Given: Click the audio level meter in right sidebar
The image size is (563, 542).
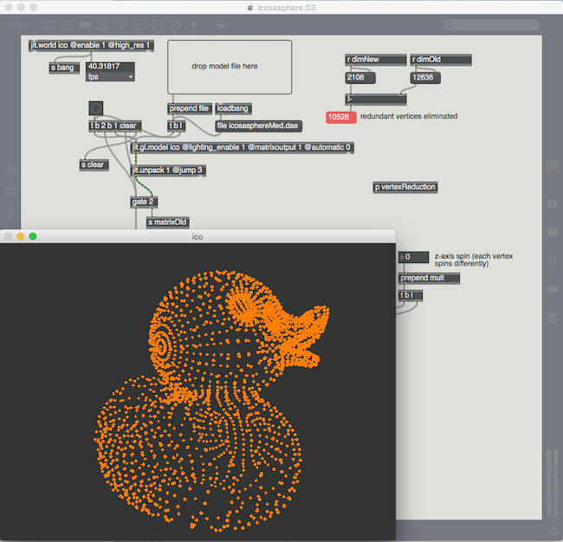Looking at the screenshot, I should coord(553,483).
